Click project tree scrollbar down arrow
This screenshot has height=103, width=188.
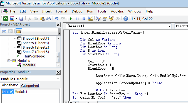(58, 65)
